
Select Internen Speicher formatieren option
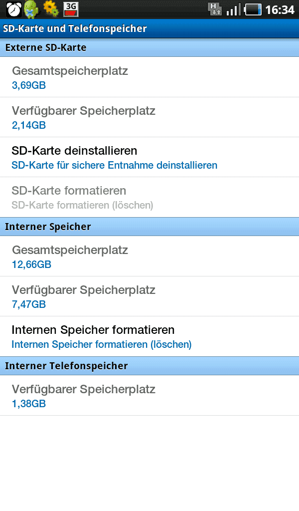[149, 337]
